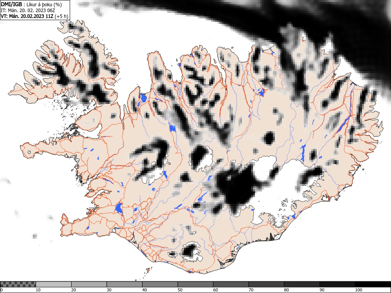Image resolution: width=391 pixels, height=293 pixels.
Task: Click the legend label '10'
Action: tap(38, 290)
